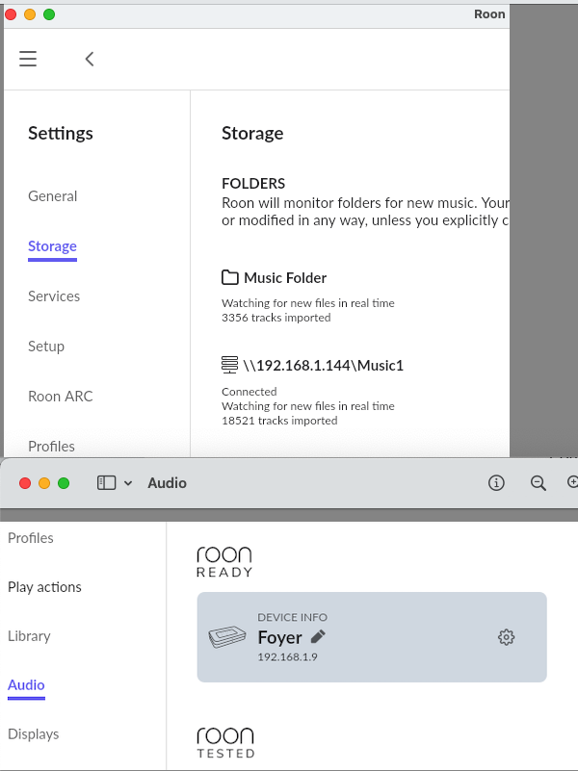Minimize the Roon window with yellow button
578x771 pixels.
coord(30,14)
